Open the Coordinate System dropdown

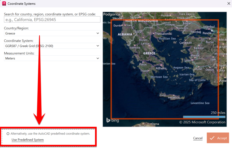pos(52,46)
